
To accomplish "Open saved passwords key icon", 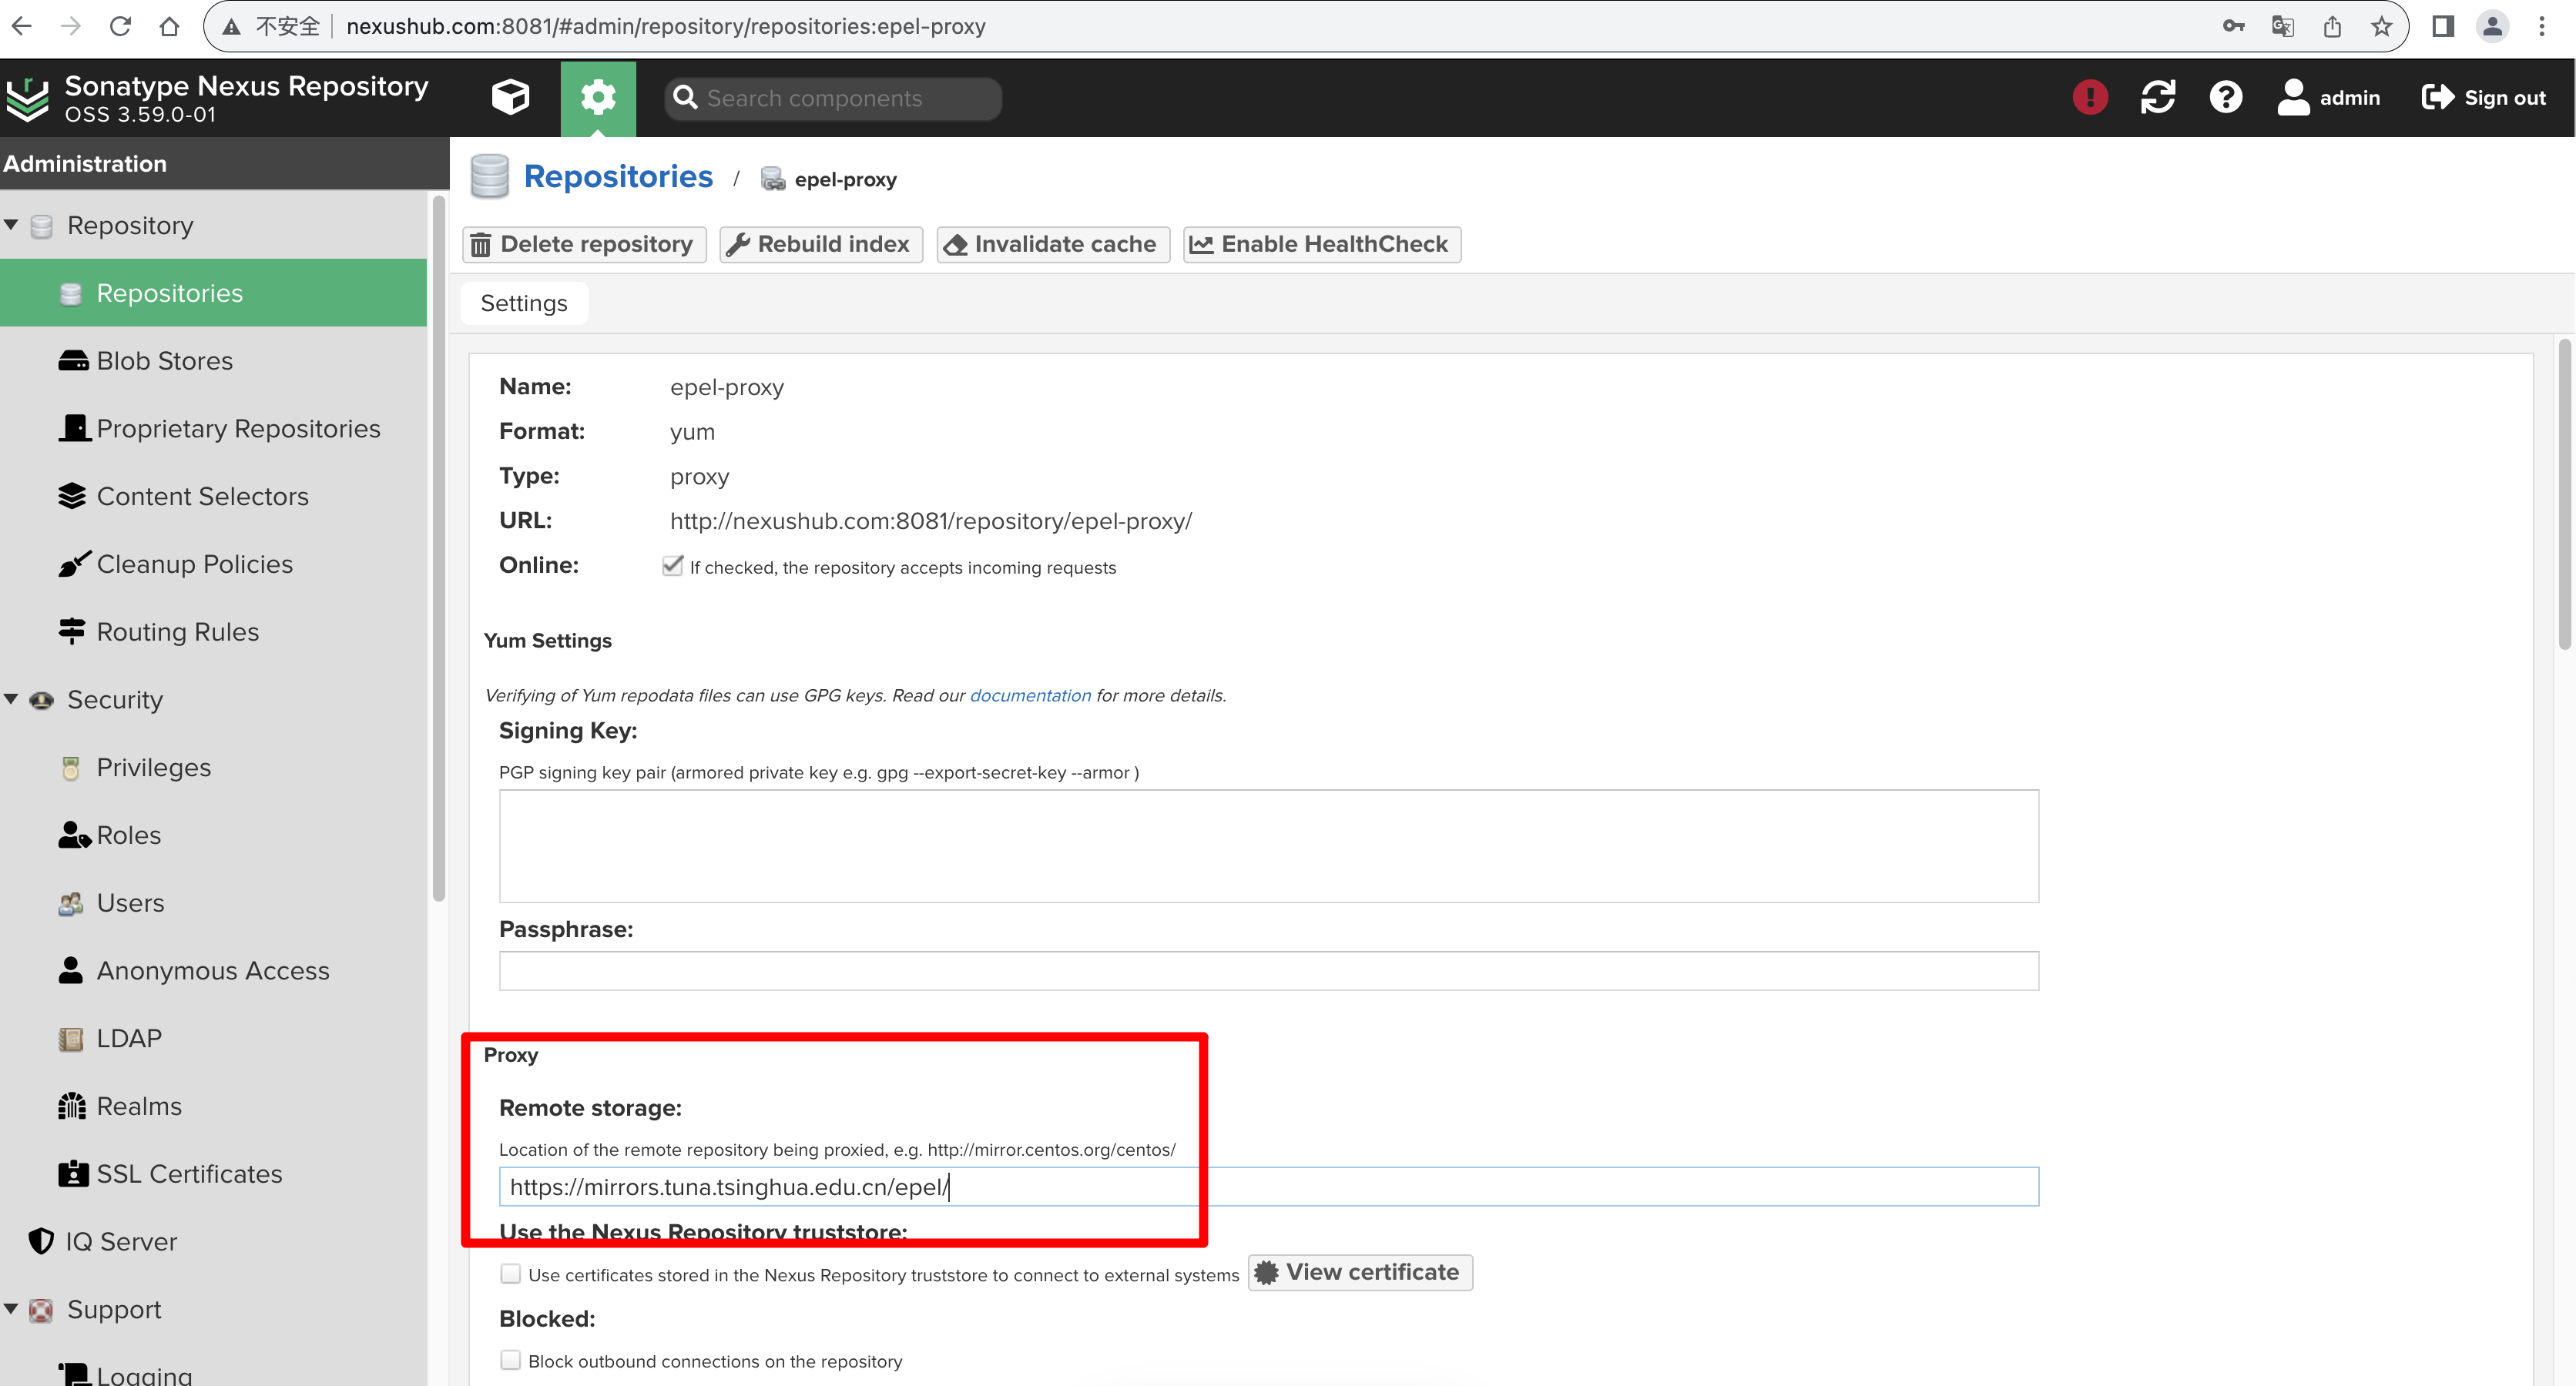I will (2233, 26).
